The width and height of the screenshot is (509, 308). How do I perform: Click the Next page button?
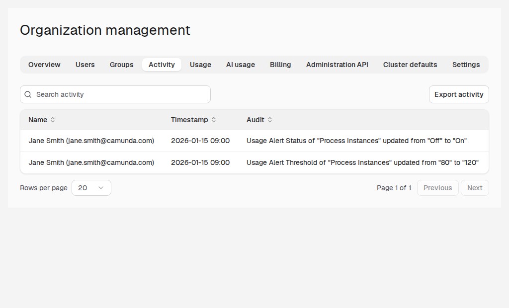475,188
